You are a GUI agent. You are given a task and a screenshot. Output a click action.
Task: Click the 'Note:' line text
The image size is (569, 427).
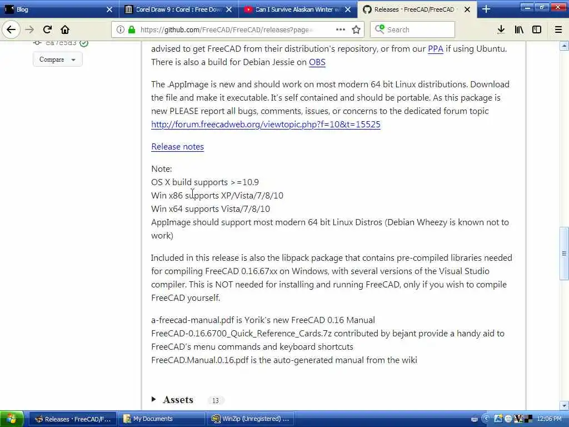pos(162,169)
